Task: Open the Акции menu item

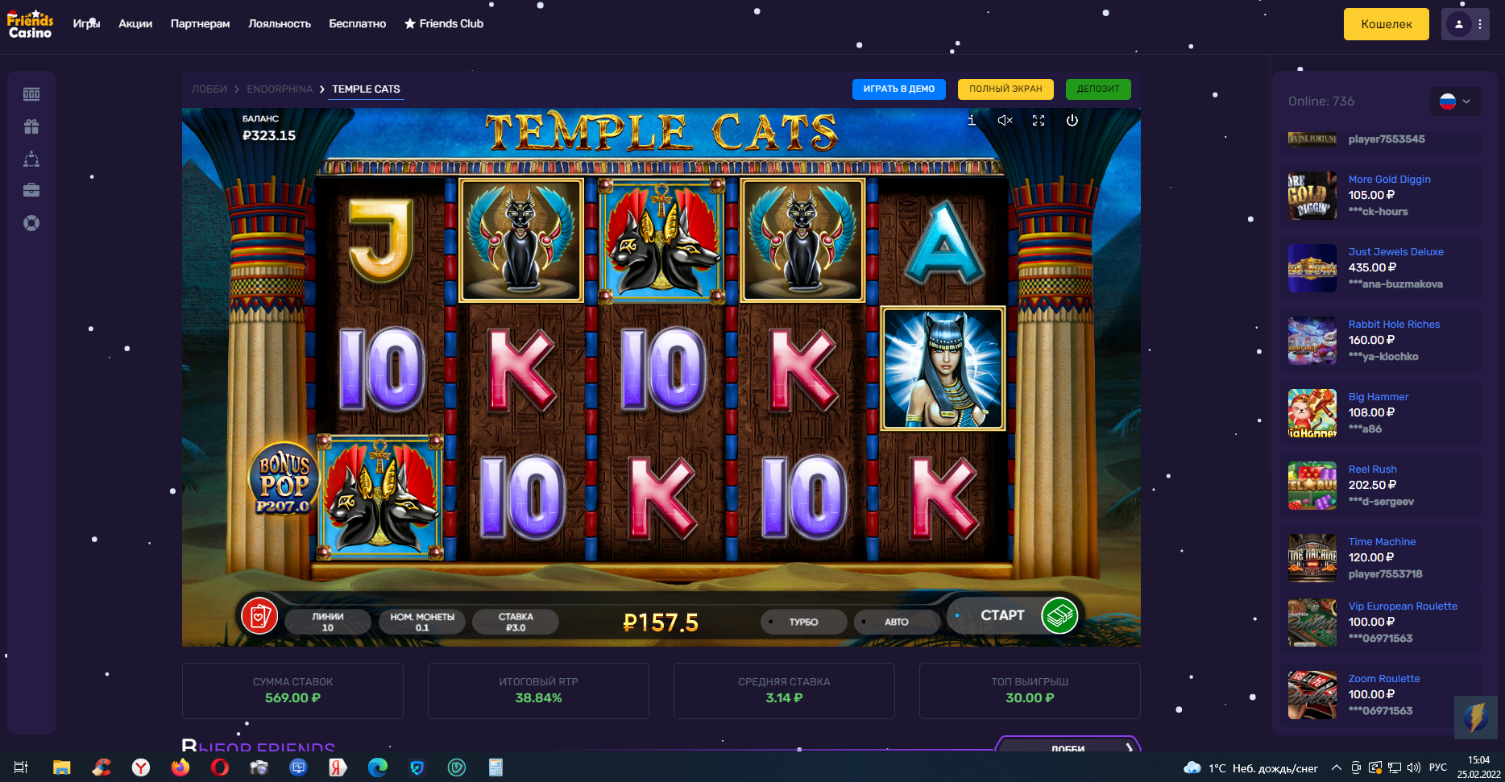Action: [135, 23]
